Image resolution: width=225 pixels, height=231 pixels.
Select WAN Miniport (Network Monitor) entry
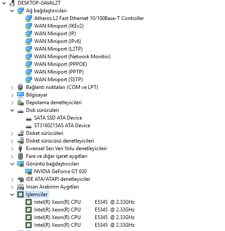pos(72,57)
